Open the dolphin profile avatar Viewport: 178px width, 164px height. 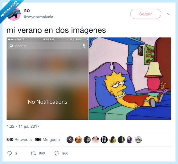coord(14,14)
